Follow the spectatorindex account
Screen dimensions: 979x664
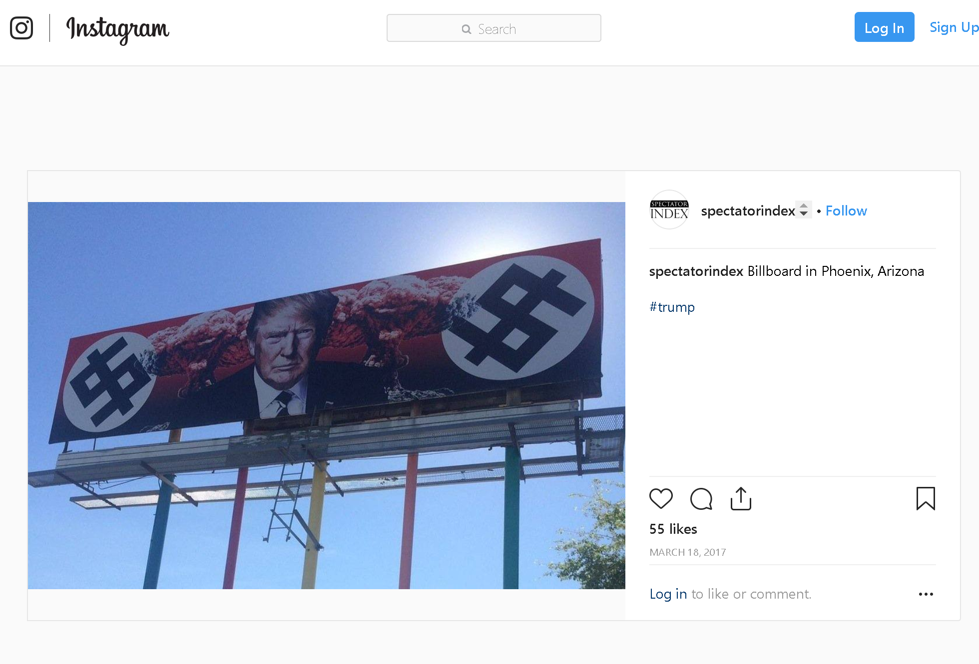pyautogui.click(x=846, y=211)
